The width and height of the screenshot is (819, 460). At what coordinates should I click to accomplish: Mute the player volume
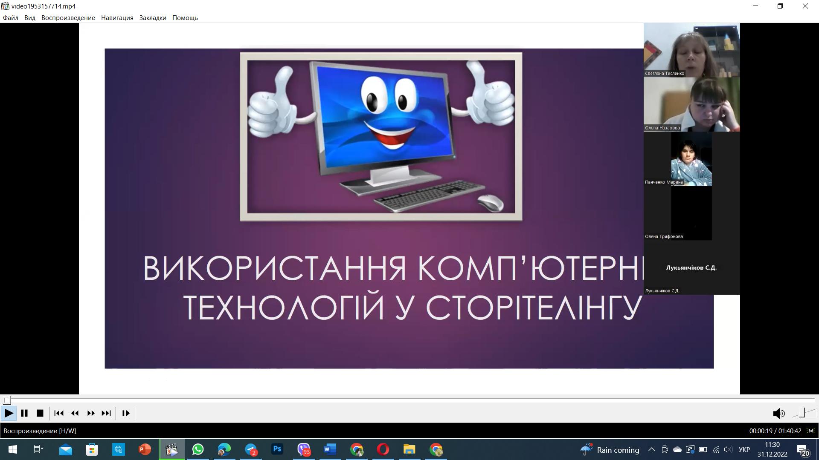[x=778, y=413]
